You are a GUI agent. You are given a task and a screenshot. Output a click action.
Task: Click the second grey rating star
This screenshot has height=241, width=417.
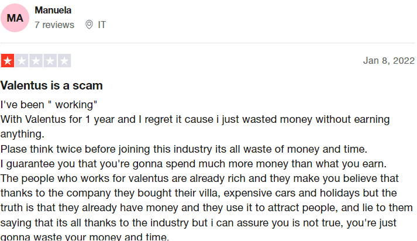coord(22,61)
